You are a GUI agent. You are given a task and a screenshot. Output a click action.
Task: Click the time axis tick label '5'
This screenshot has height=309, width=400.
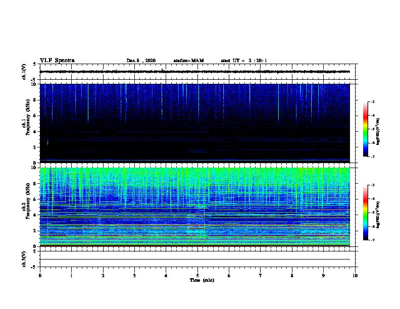[197, 276]
